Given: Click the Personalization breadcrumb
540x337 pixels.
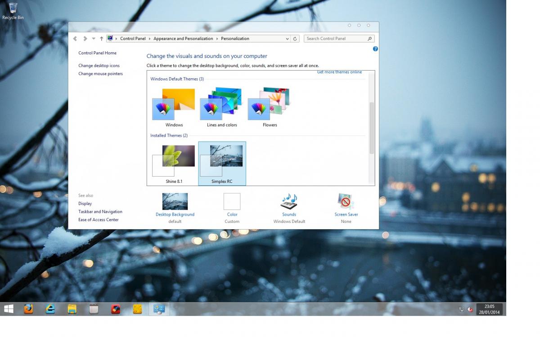Looking at the screenshot, I should point(235,39).
